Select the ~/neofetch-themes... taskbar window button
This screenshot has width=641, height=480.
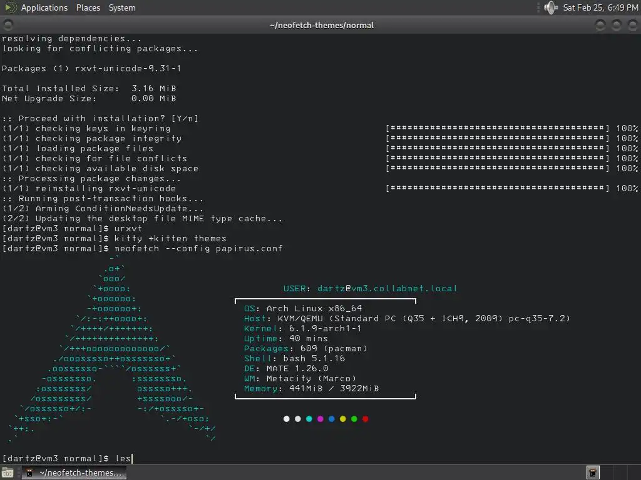coord(74,472)
